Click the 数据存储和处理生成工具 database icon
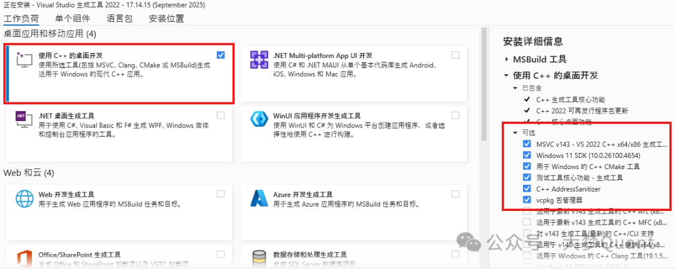 point(259,259)
